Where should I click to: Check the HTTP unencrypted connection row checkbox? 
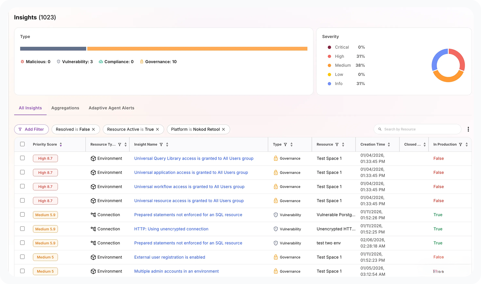click(22, 228)
